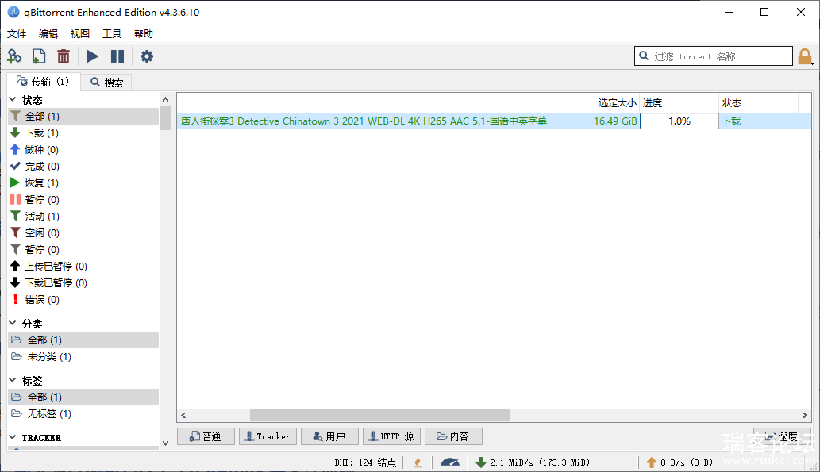
Task: Click sidebar scroll up arrow
Action: (165, 99)
